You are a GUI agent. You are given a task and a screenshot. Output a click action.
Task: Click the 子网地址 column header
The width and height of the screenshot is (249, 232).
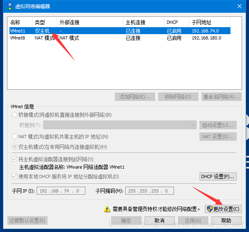[209, 22]
